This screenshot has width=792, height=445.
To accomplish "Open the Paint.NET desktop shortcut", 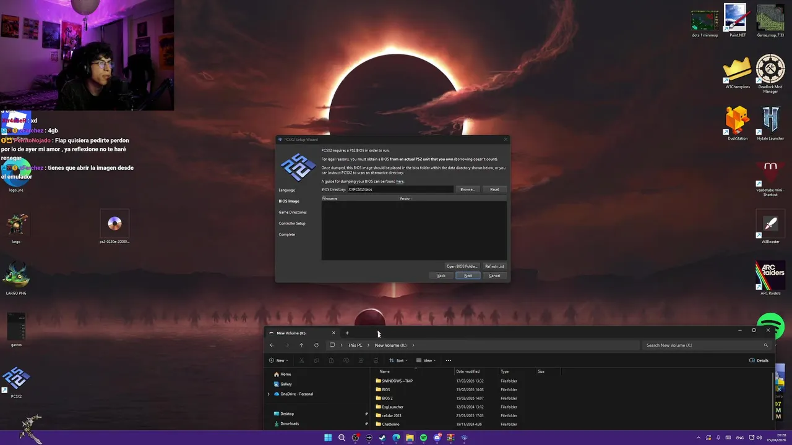I will click(737, 21).
